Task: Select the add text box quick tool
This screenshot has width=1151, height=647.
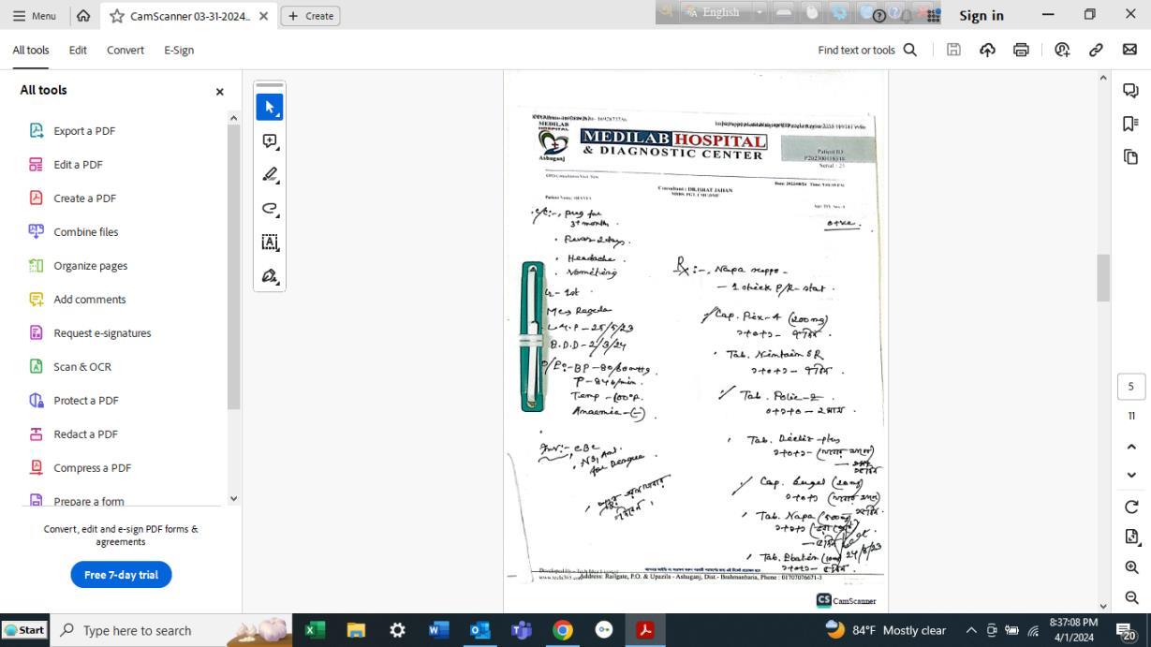Action: click(x=270, y=243)
